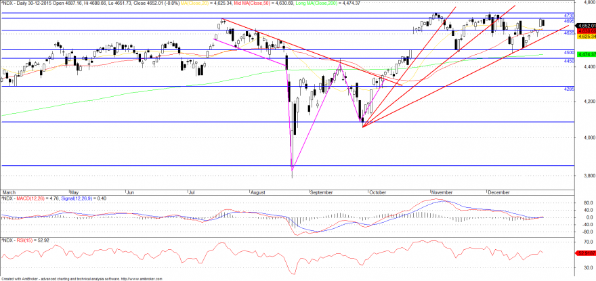The height and width of the screenshot is (281, 596).
Task: Click the 4,200 price axis value
Action: click(589, 102)
